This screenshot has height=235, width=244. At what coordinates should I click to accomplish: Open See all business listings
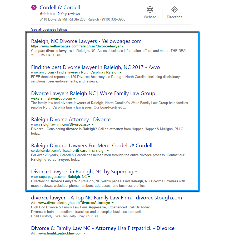[x=49, y=29]
